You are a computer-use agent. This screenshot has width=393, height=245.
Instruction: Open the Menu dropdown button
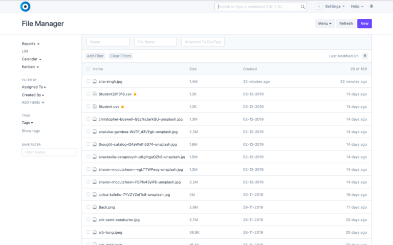pos(324,24)
